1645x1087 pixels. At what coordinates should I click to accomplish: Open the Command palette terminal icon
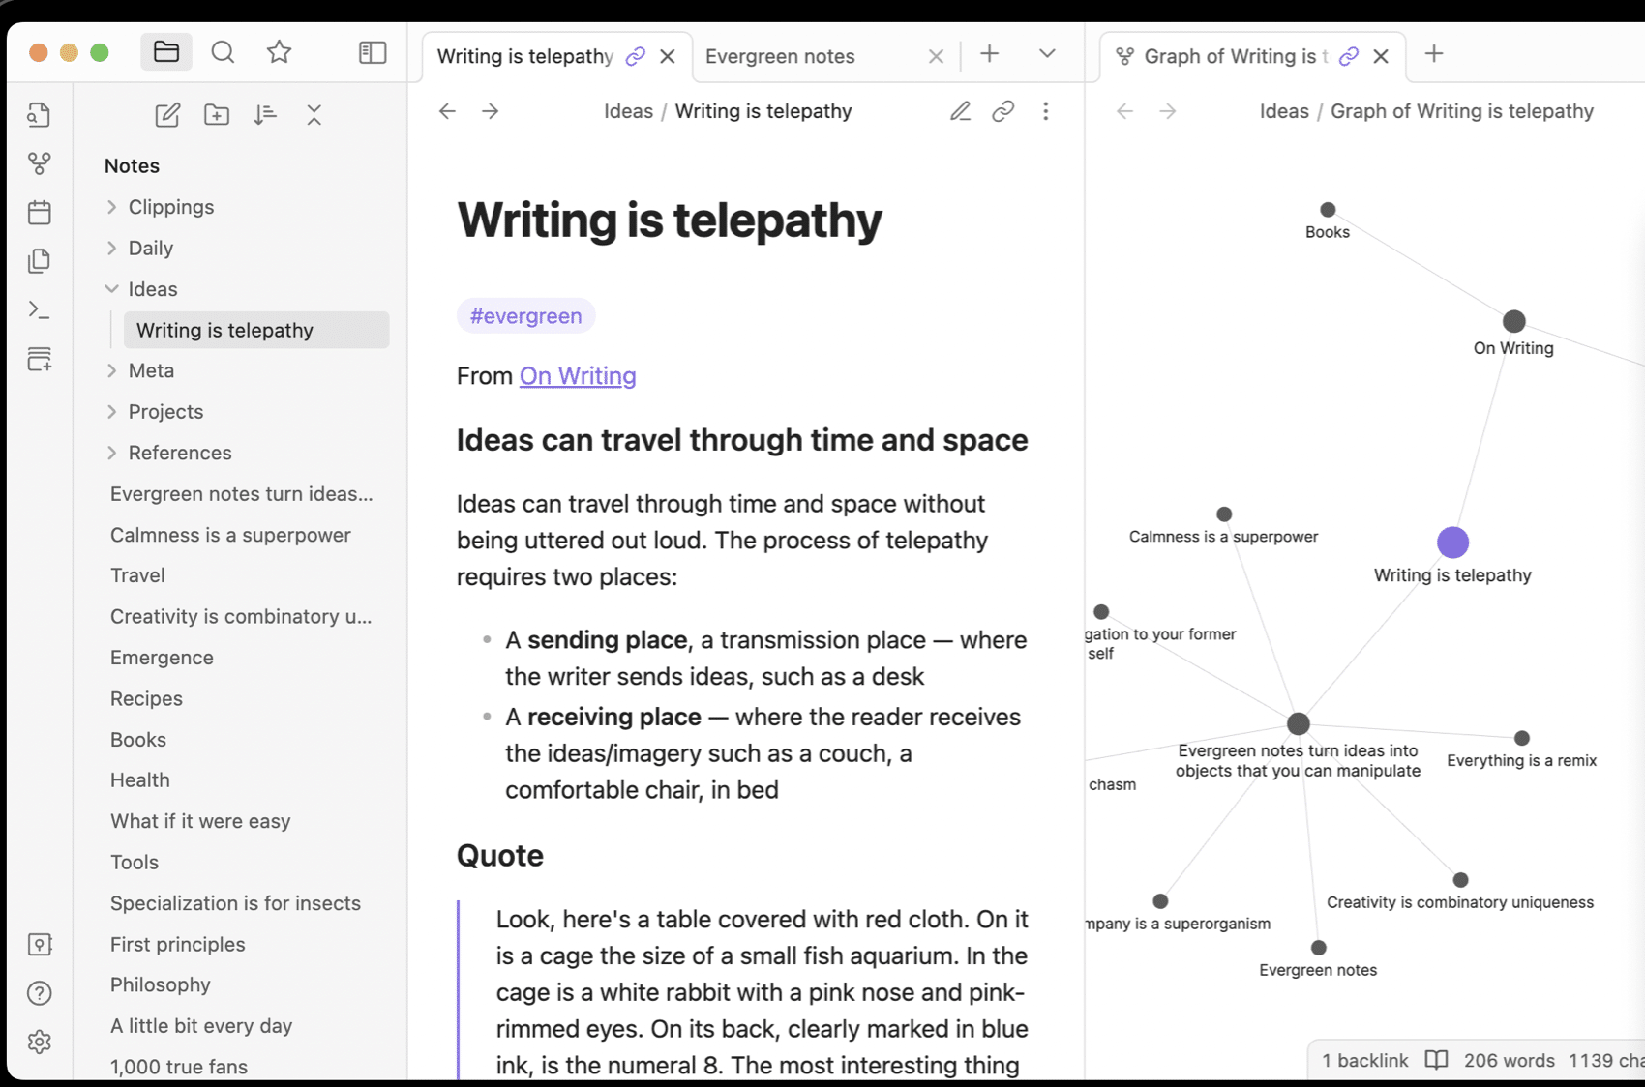coord(39,309)
